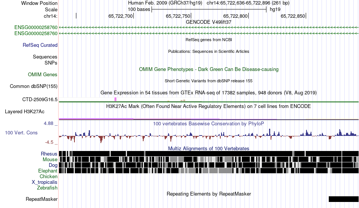
Task: Open 100 Vert. Cons track label
Action: (21, 133)
